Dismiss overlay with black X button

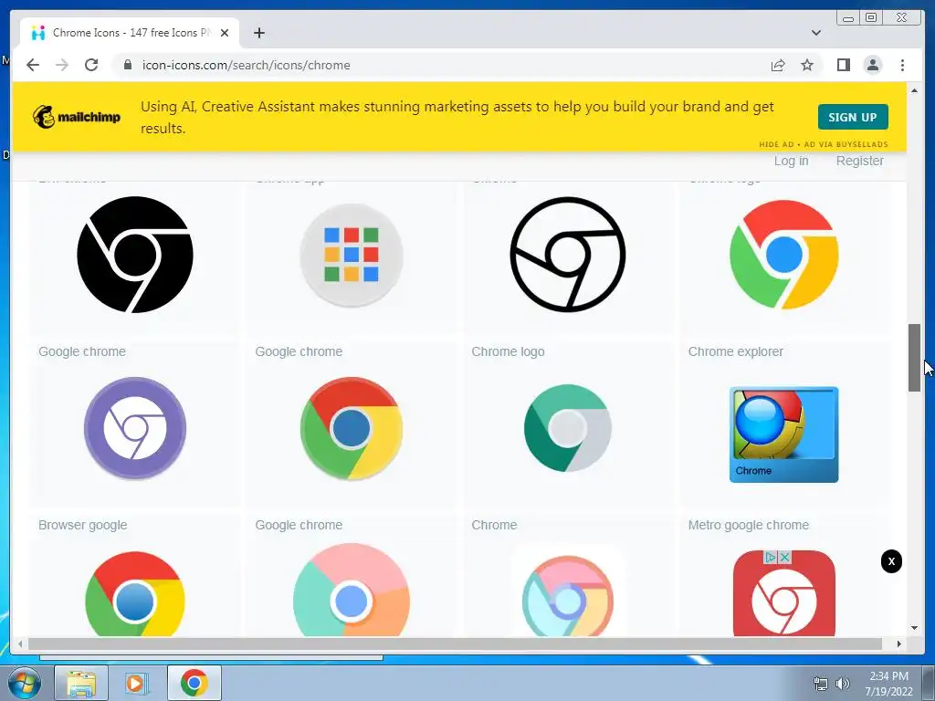coord(891,561)
